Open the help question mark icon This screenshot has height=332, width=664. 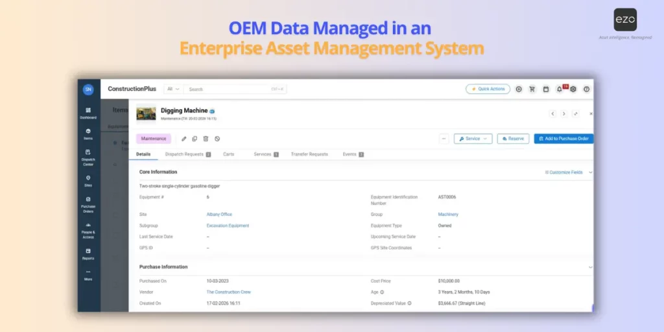click(x=586, y=89)
